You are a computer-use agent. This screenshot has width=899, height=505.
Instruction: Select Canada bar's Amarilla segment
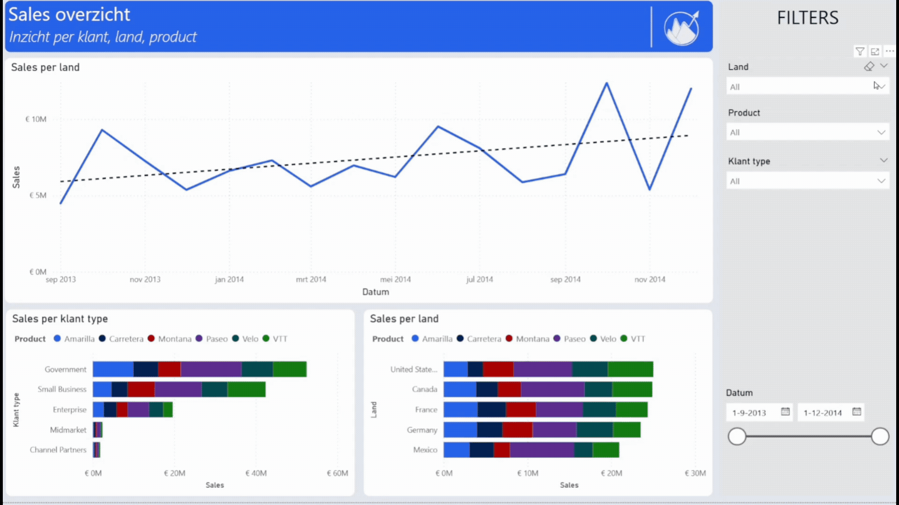click(460, 389)
